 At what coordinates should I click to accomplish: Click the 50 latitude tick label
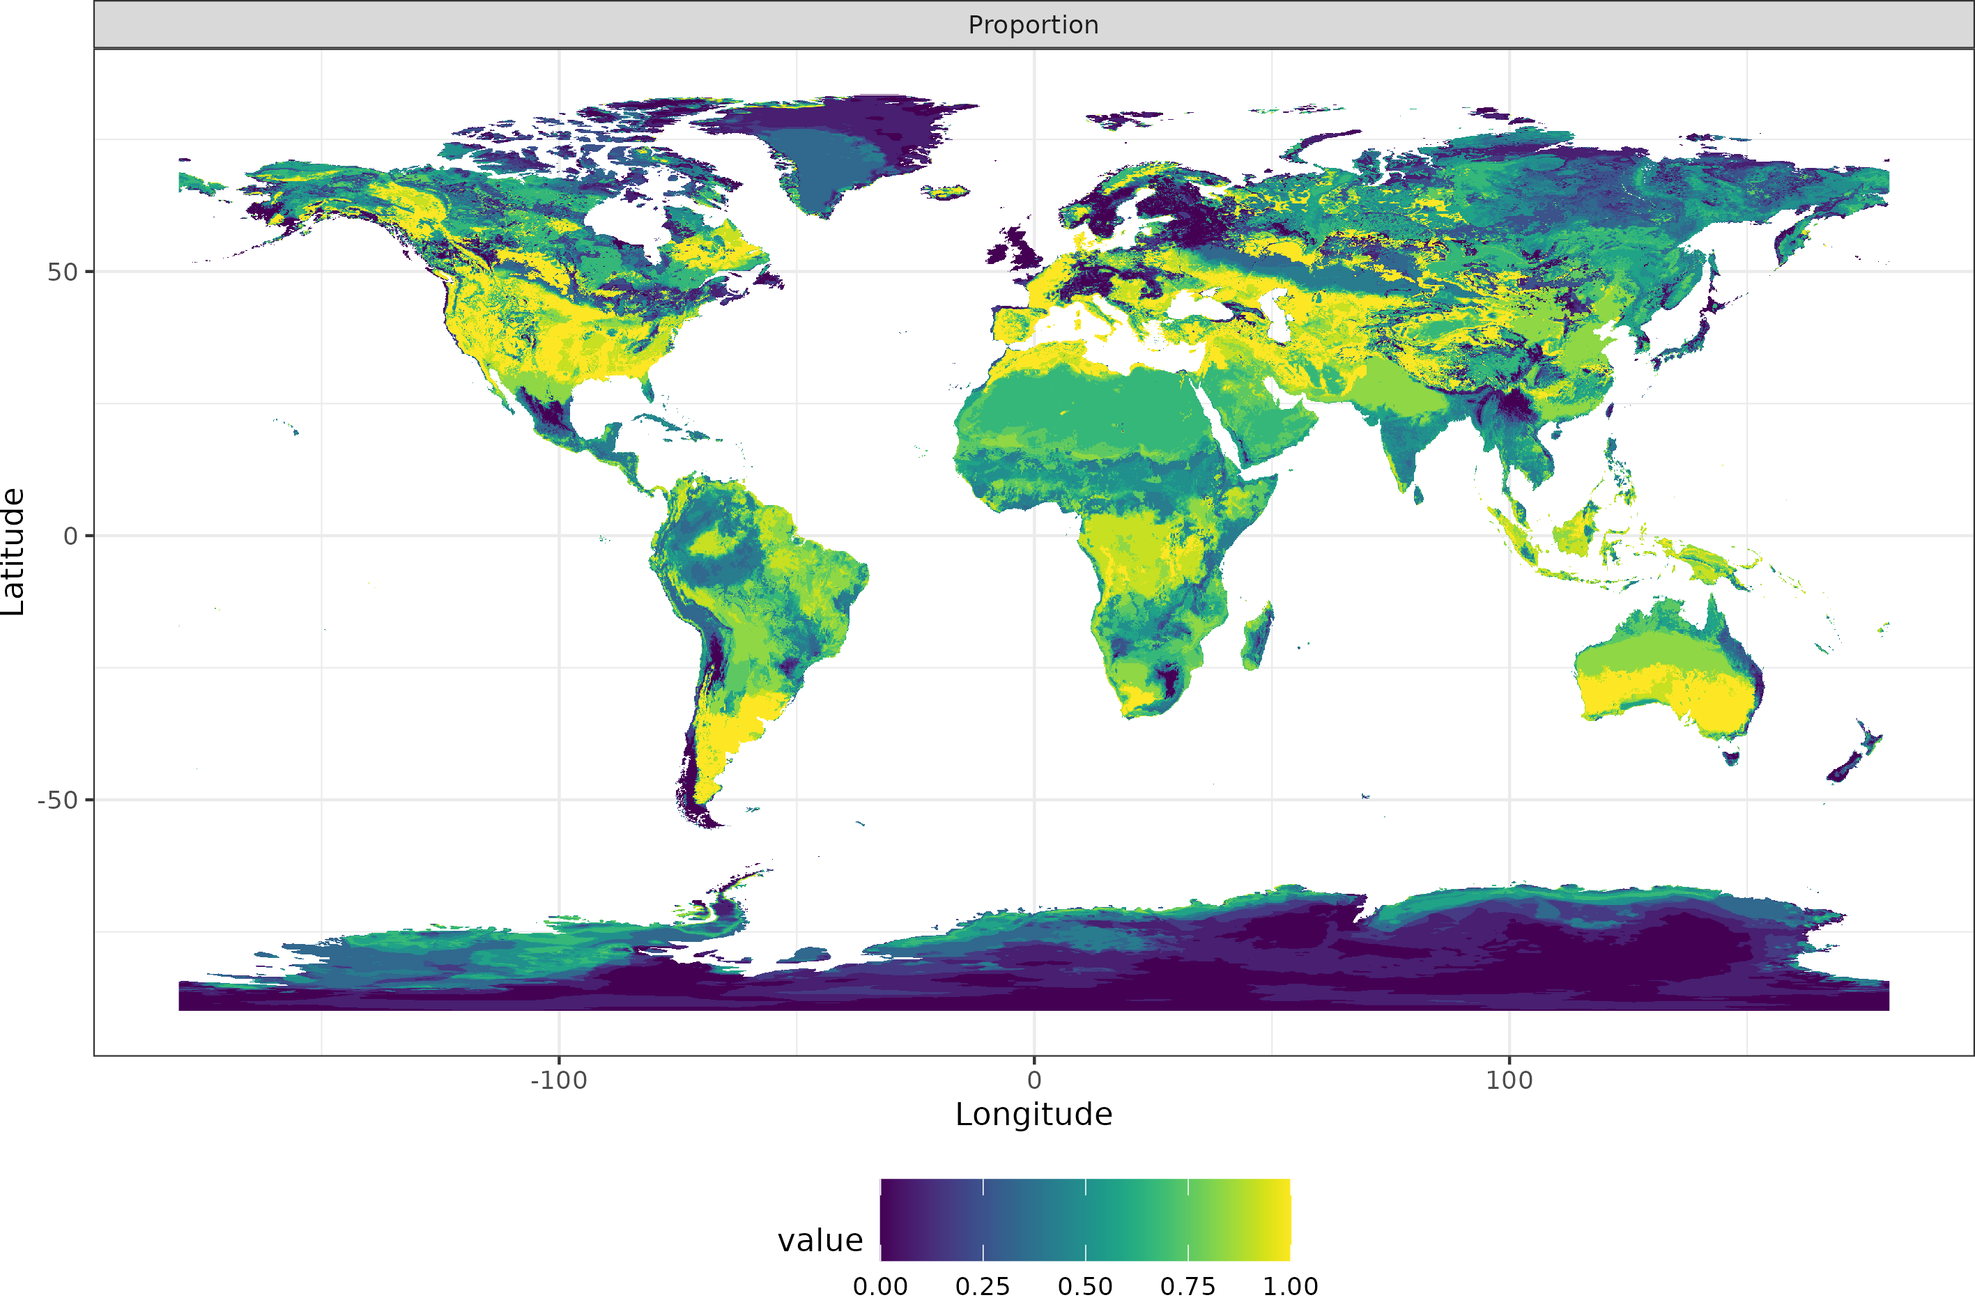tap(62, 272)
